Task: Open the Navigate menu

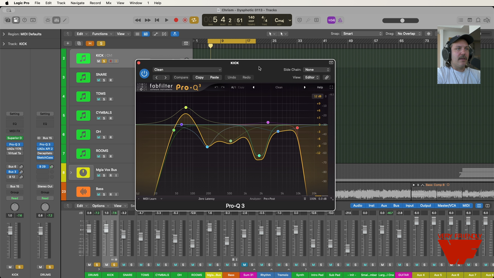Action: pyautogui.click(x=77, y=3)
